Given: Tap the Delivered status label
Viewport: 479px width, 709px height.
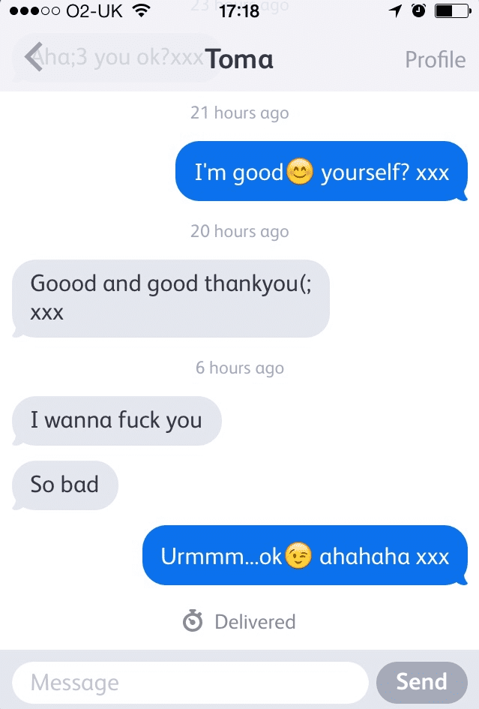Looking at the screenshot, I should point(255,622).
